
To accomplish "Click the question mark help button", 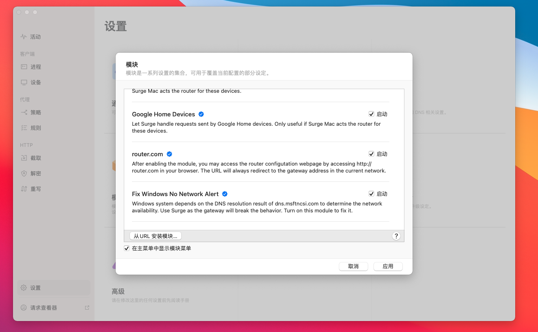I will [x=396, y=236].
